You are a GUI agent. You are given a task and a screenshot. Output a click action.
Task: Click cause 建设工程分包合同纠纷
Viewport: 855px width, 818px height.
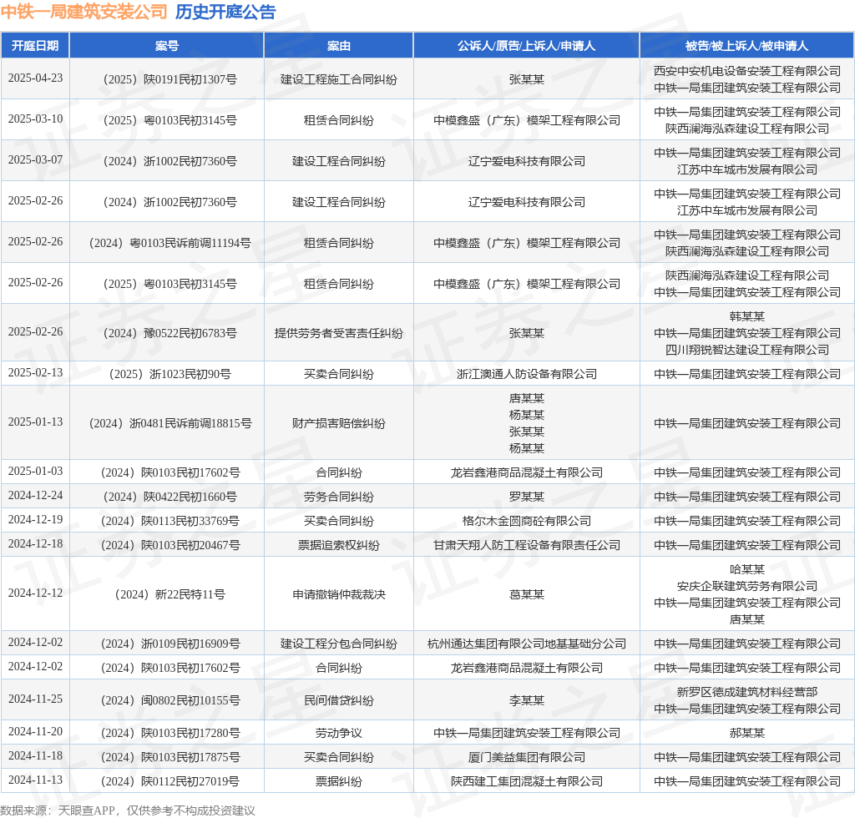click(339, 644)
